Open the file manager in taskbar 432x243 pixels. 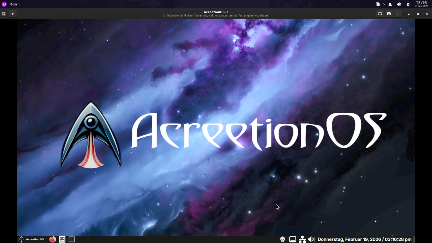click(62, 239)
